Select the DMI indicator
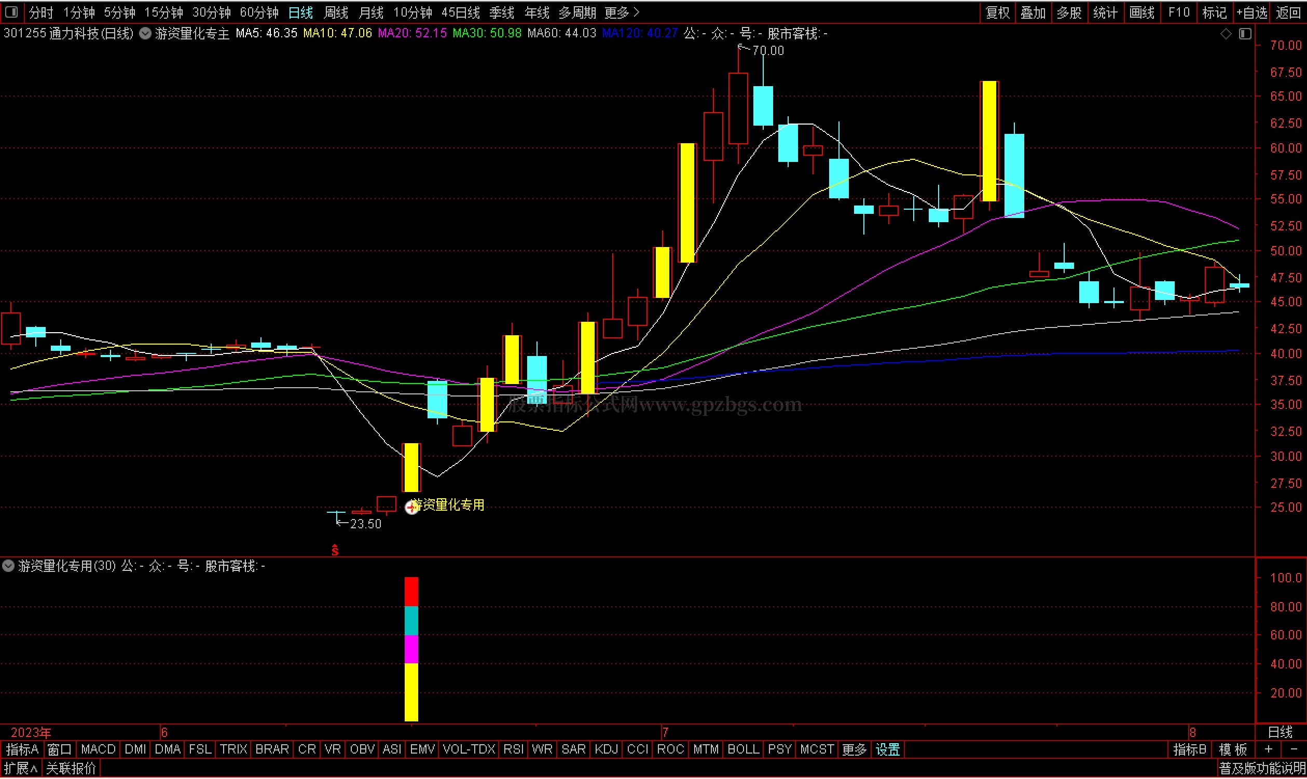Screen dimensions: 1307x779 (135, 750)
